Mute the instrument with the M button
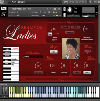The height and width of the screenshot is (101, 100). (64, 15)
